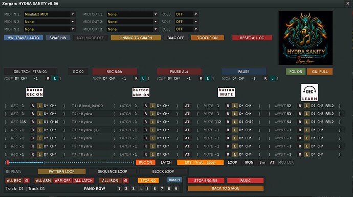Image resolution: width=353 pixels, height=197 pixels.
Task: Click the LOOP button in transport row
Action: tap(232, 162)
